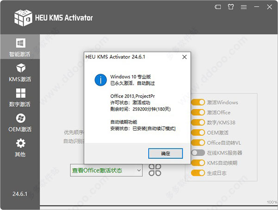Click the tag icon in title bar
This screenshot has height=210, width=278.
pyautogui.click(x=218, y=7)
